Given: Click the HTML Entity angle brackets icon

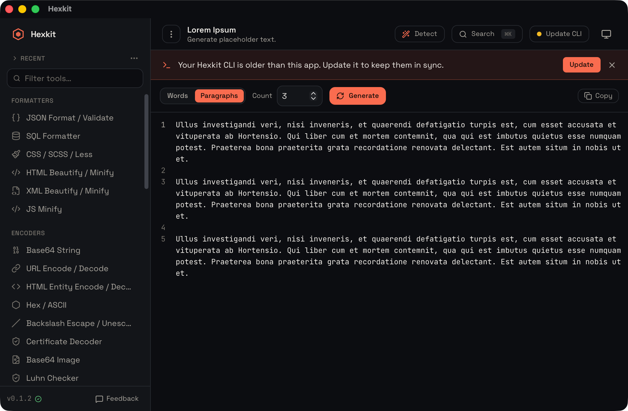Looking at the screenshot, I should point(16,287).
